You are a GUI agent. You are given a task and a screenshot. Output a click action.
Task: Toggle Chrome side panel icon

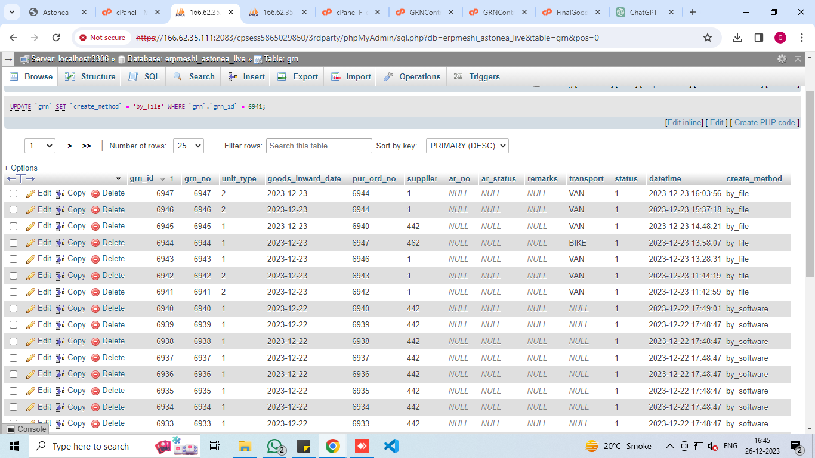(759, 38)
